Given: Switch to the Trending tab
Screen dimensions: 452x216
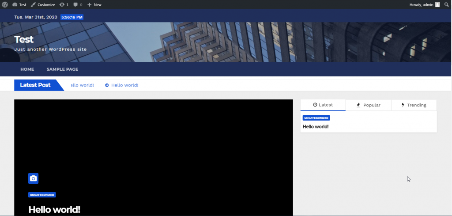Looking at the screenshot, I should (414, 105).
